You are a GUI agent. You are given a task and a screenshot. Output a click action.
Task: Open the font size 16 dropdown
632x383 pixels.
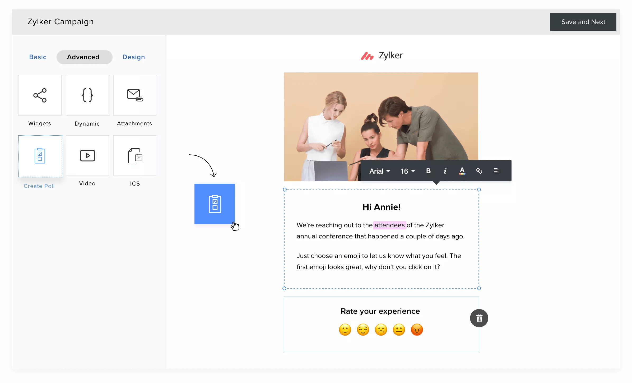click(x=407, y=171)
